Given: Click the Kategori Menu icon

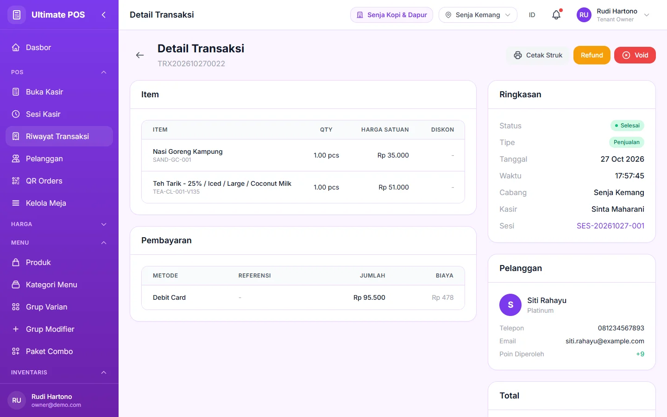Looking at the screenshot, I should (16, 284).
